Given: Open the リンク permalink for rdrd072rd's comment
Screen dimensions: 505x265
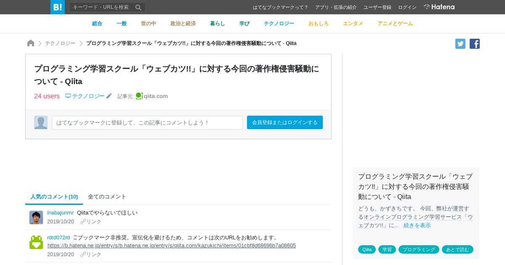Looking at the screenshot, I should (91, 254).
